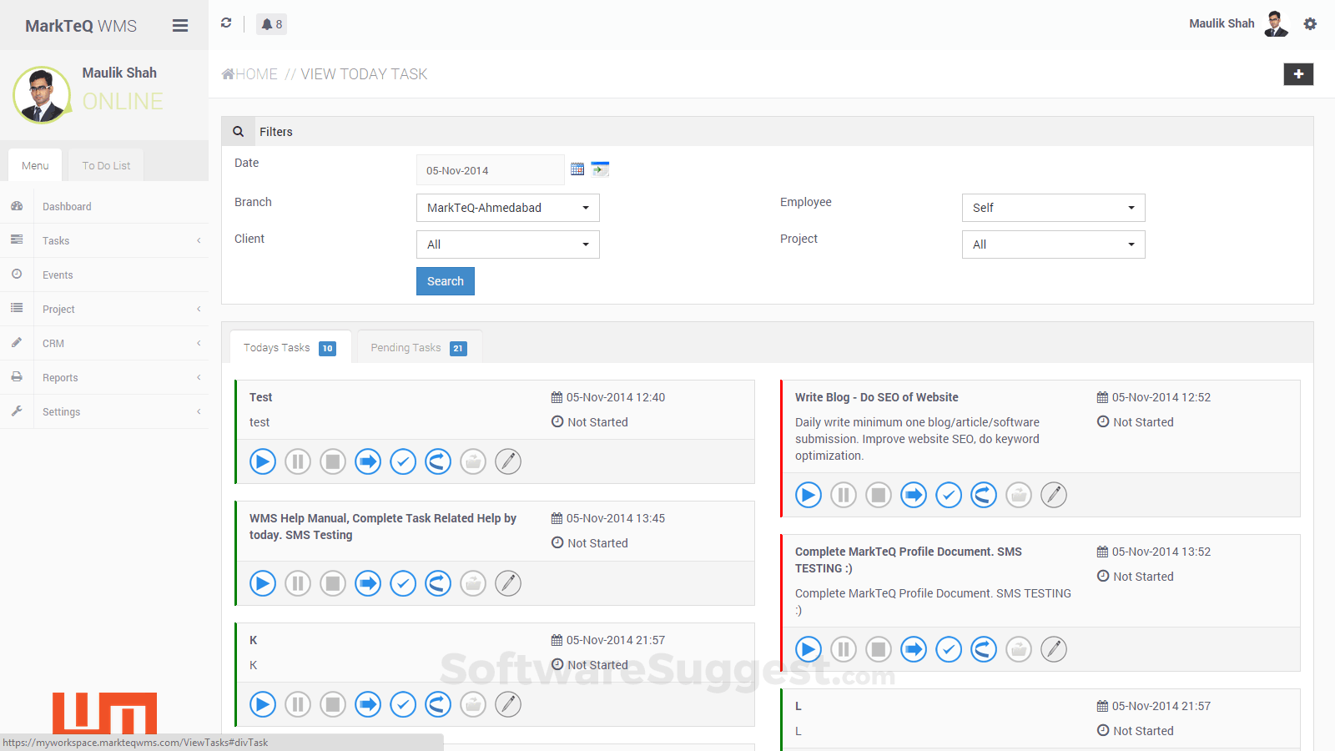Pause the 'Complete MarkTeQ Profile Document' task
Viewport: 1335px width, 751px height.
point(844,649)
